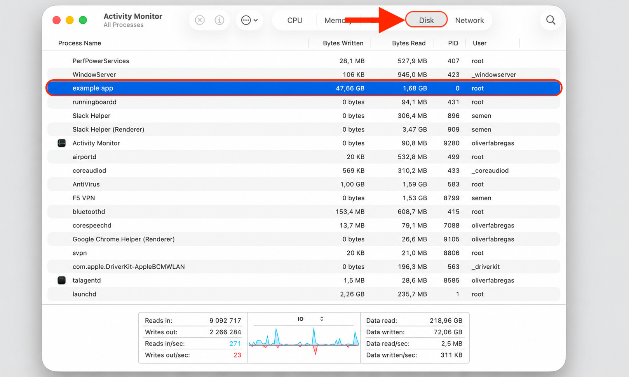Open the process info (i) icon
629x377 pixels.
pyautogui.click(x=220, y=20)
